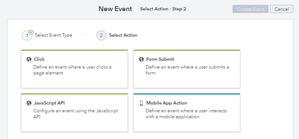Select the 'user submits a form' description
Viewport: 299px width, 139px height.
187,70
